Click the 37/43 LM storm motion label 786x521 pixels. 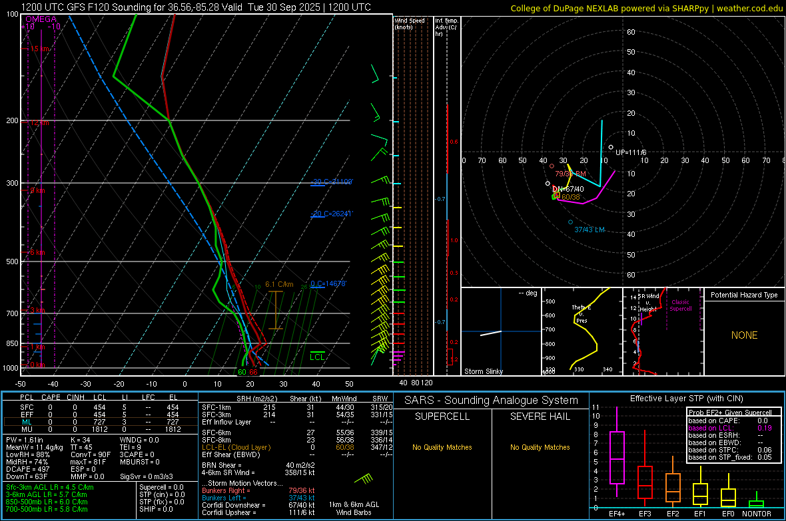click(x=589, y=230)
